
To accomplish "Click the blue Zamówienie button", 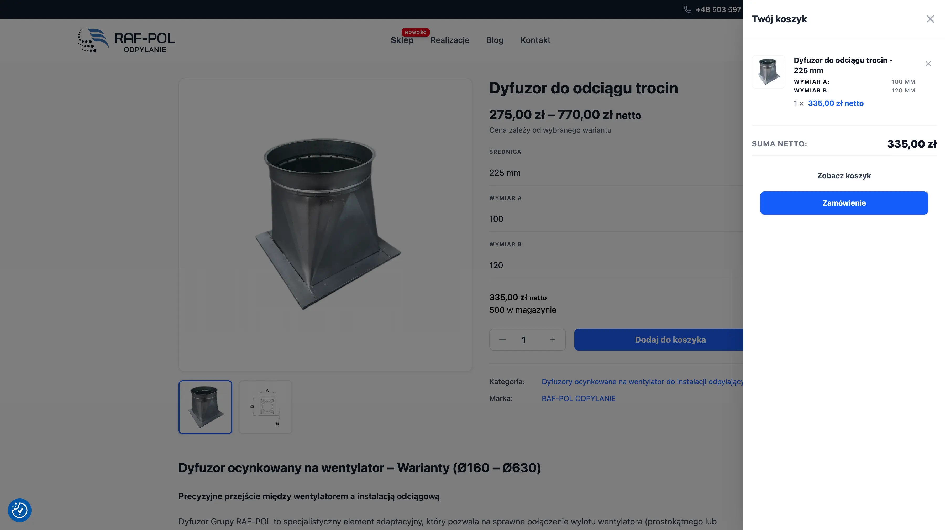I will click(x=844, y=202).
